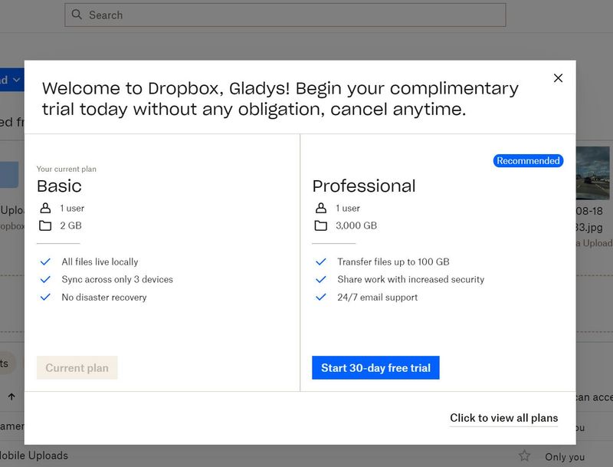This screenshot has height=467, width=613.
Task: Click the Start 30-day free trial button
Action: coord(375,368)
